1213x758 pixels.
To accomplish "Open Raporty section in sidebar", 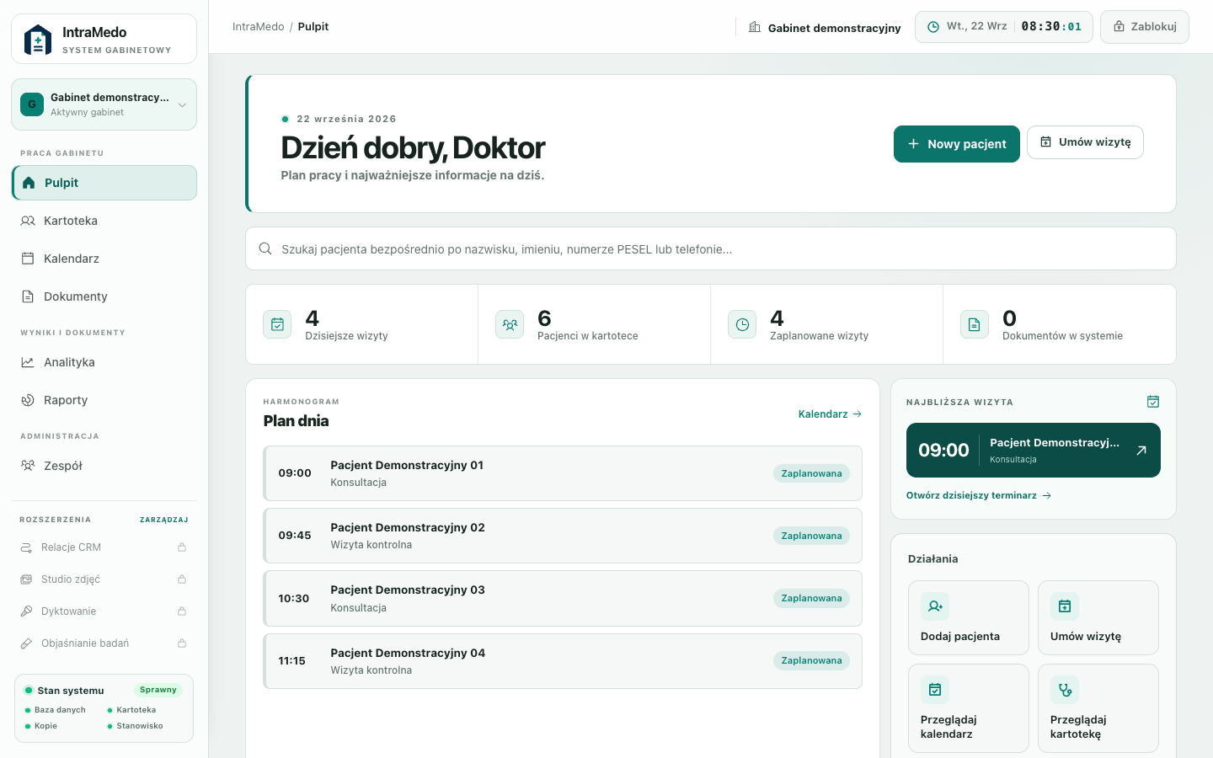I will (x=104, y=400).
